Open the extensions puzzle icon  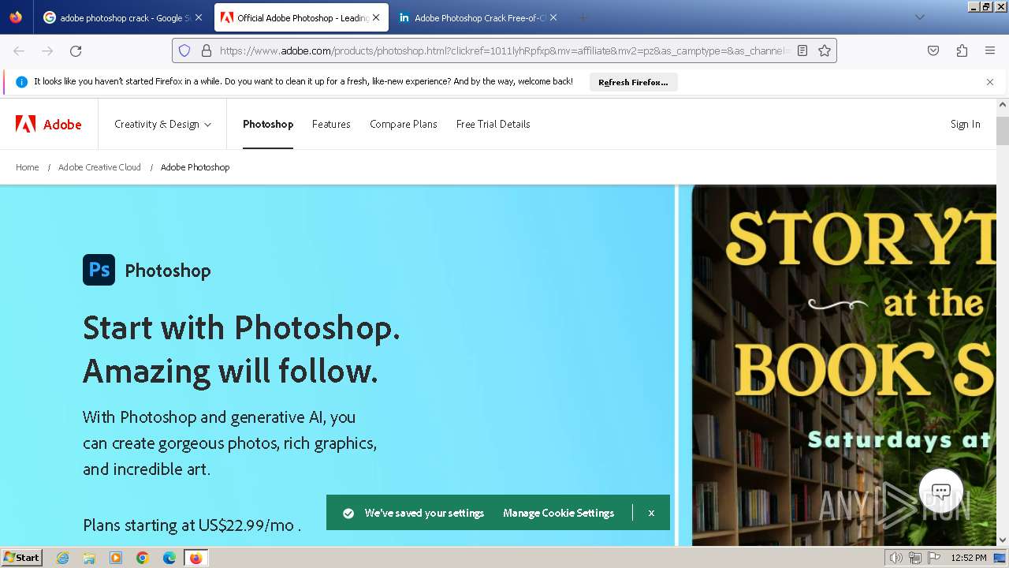pos(962,50)
